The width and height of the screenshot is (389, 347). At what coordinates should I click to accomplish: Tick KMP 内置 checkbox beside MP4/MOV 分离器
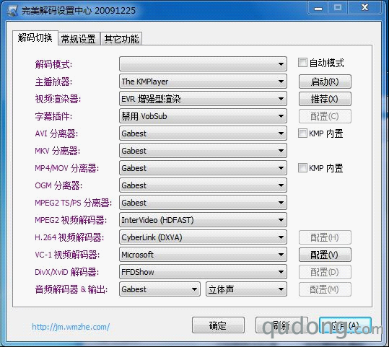302,168
